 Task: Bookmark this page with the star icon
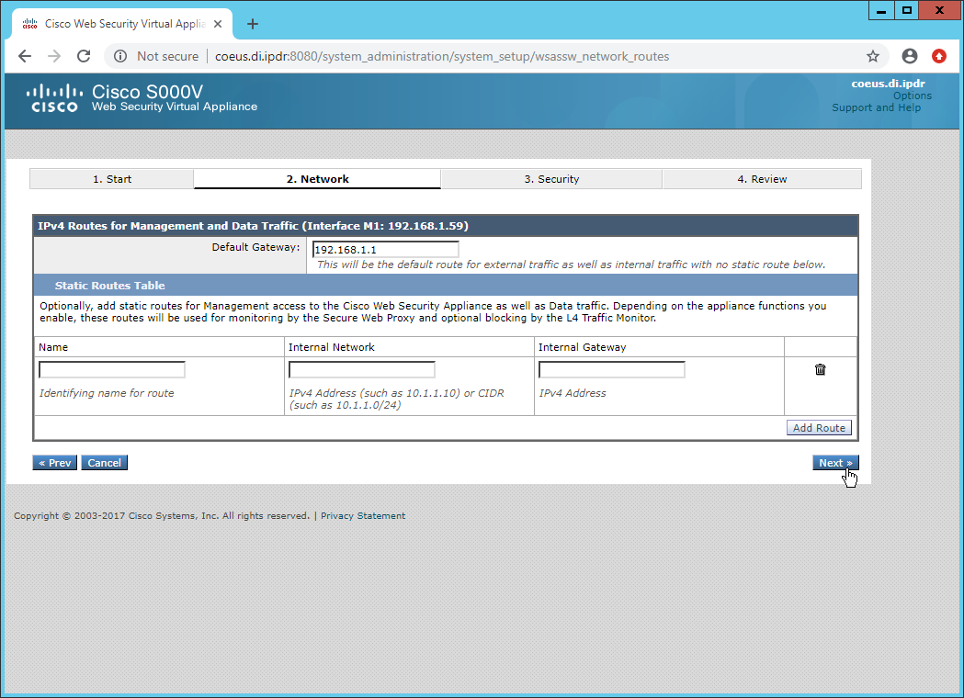pos(872,57)
